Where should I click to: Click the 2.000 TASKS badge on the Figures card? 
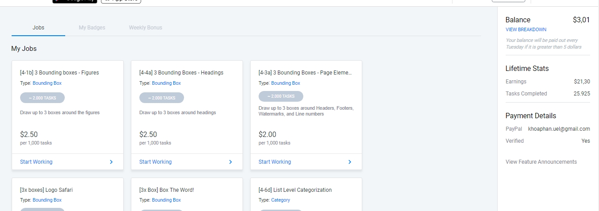pos(42,98)
